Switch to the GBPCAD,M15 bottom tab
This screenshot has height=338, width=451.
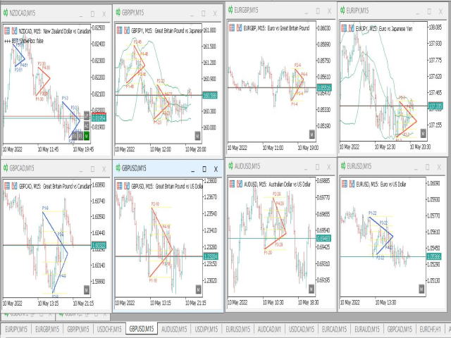[x=400, y=329]
